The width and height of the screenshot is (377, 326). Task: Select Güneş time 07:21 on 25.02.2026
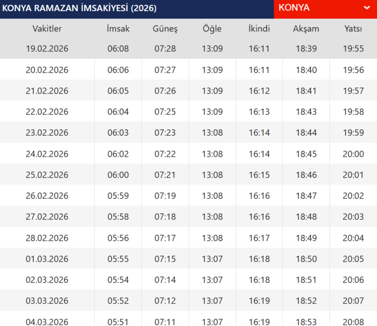165,175
